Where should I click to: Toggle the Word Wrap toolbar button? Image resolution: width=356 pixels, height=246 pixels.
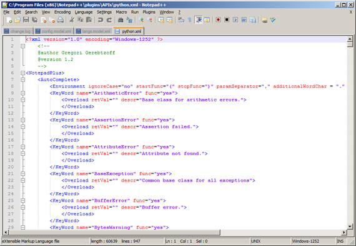[181, 20]
